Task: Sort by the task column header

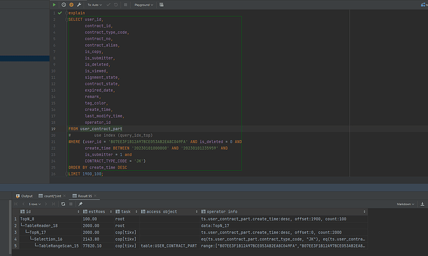Action: [x=127, y=211]
